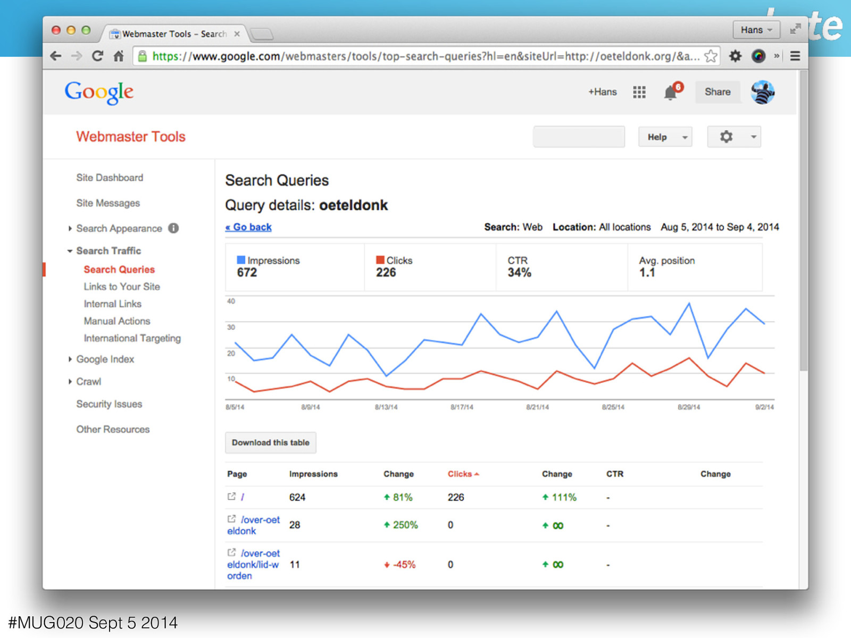Close the Webmaster Tools tab
851x638 pixels.
237,34
